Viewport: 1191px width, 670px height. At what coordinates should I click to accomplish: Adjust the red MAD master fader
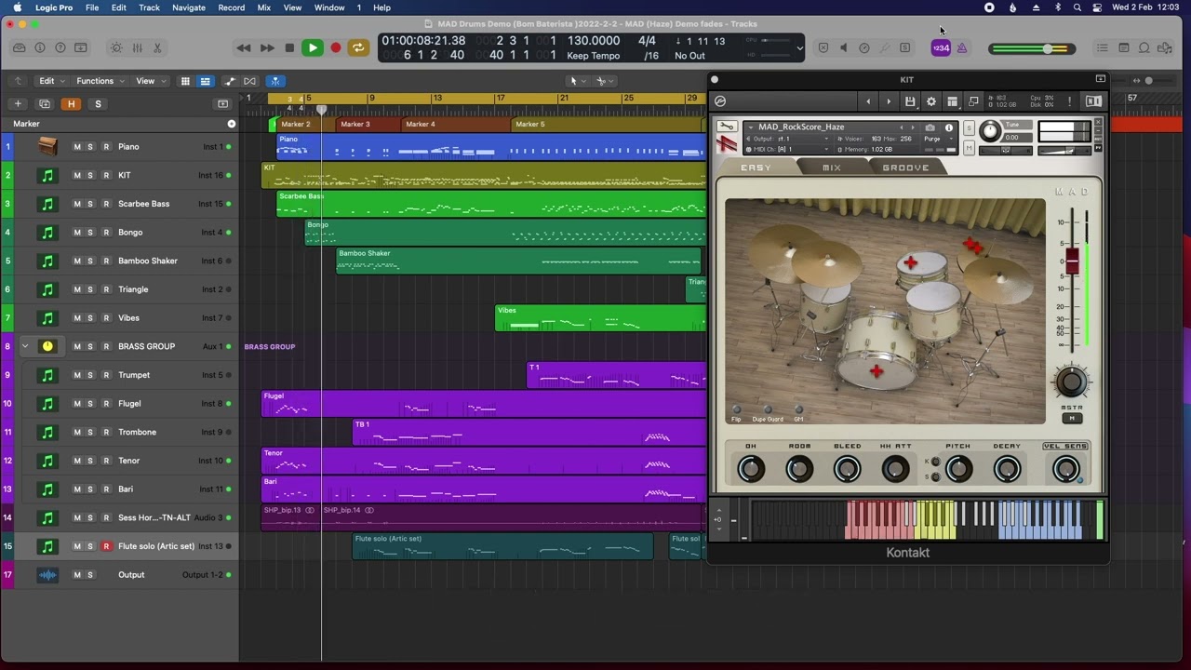[x=1072, y=261]
